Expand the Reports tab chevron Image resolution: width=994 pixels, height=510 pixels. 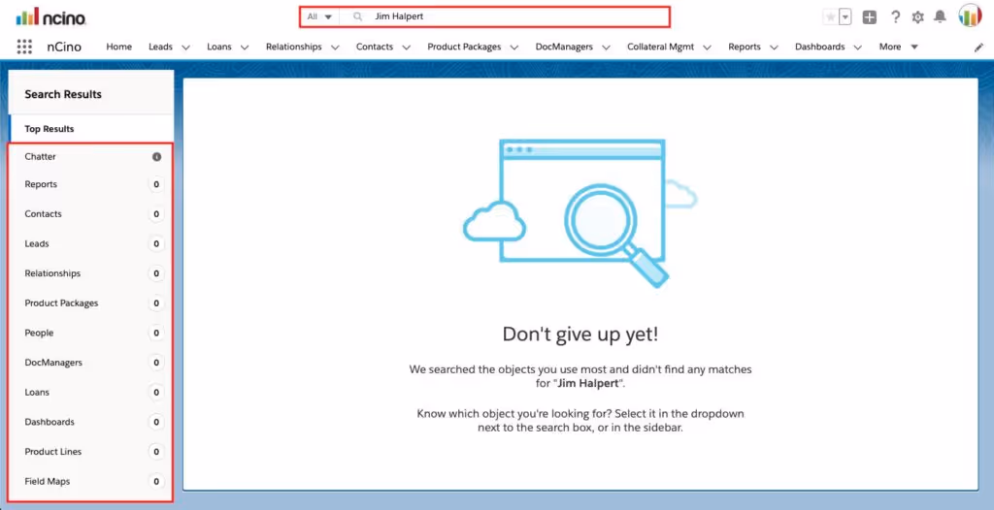pyautogui.click(x=774, y=47)
